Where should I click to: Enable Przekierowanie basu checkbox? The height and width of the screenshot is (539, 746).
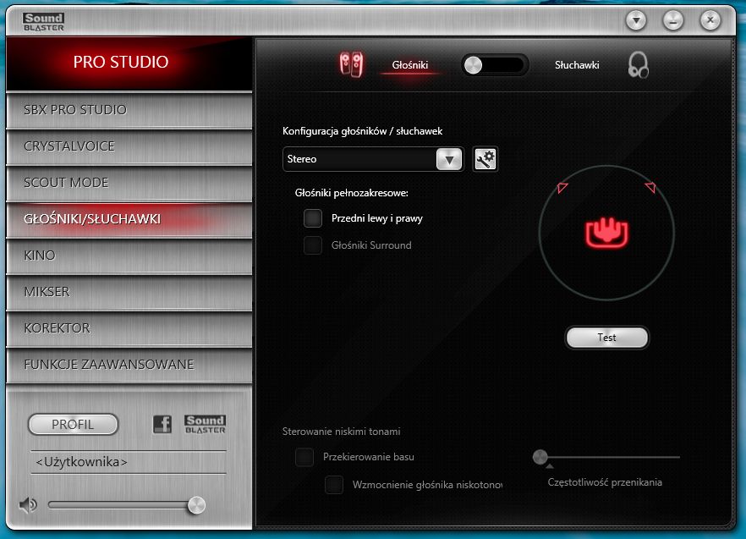click(x=304, y=457)
